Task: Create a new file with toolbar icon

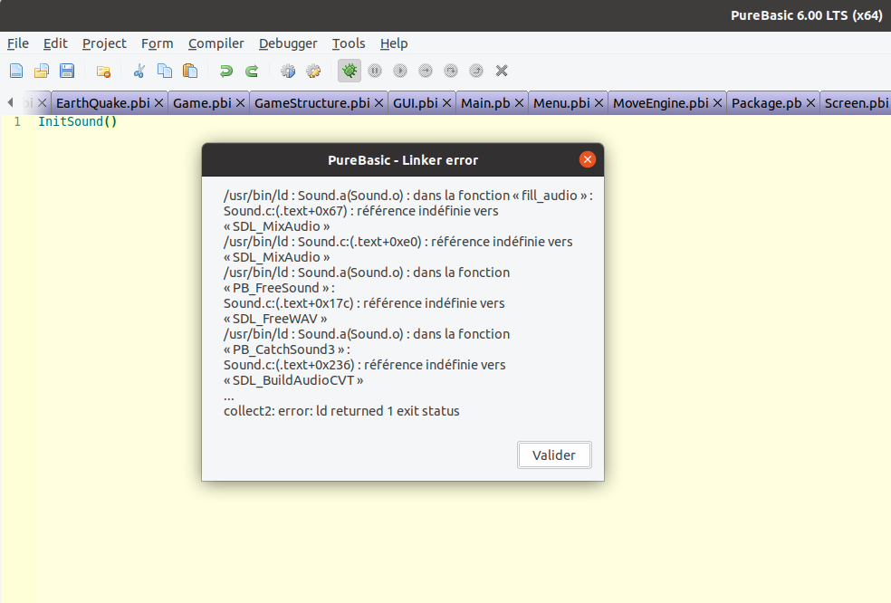Action: [x=16, y=71]
